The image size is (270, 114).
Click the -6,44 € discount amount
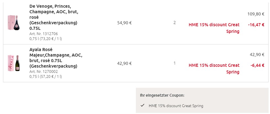[x=257, y=65]
